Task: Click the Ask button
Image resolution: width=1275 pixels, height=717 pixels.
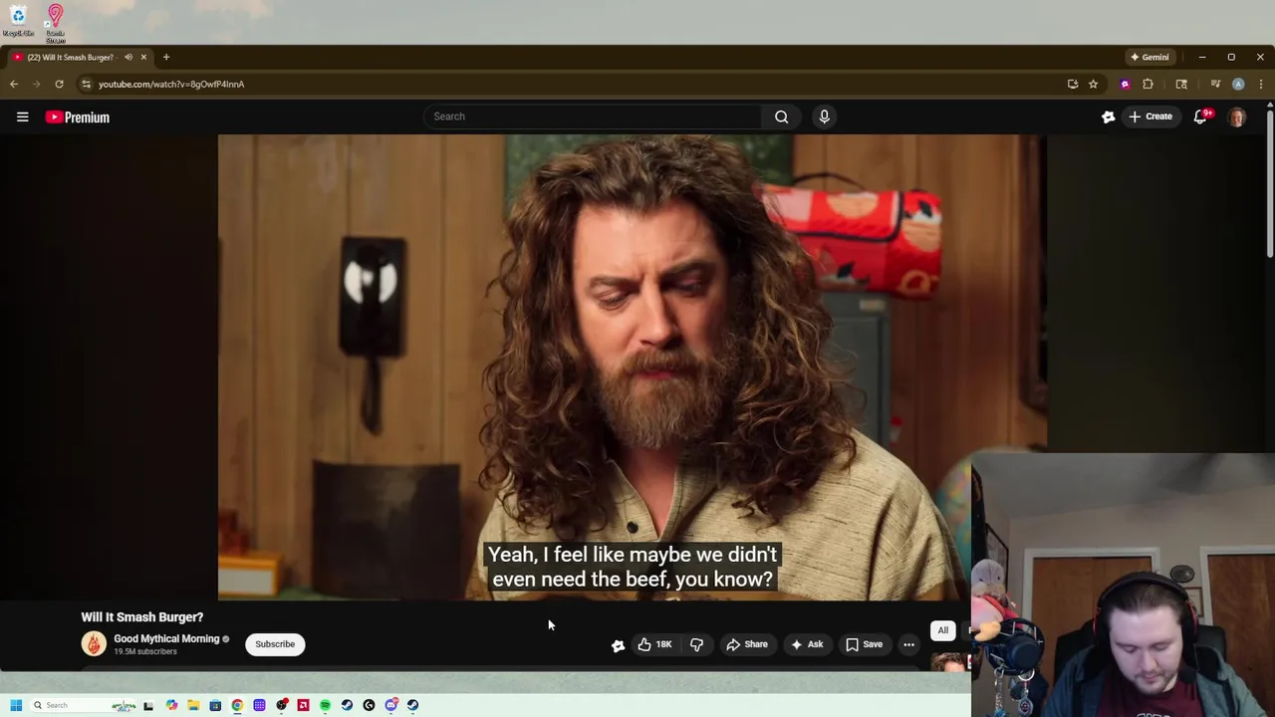Action: coord(807,644)
